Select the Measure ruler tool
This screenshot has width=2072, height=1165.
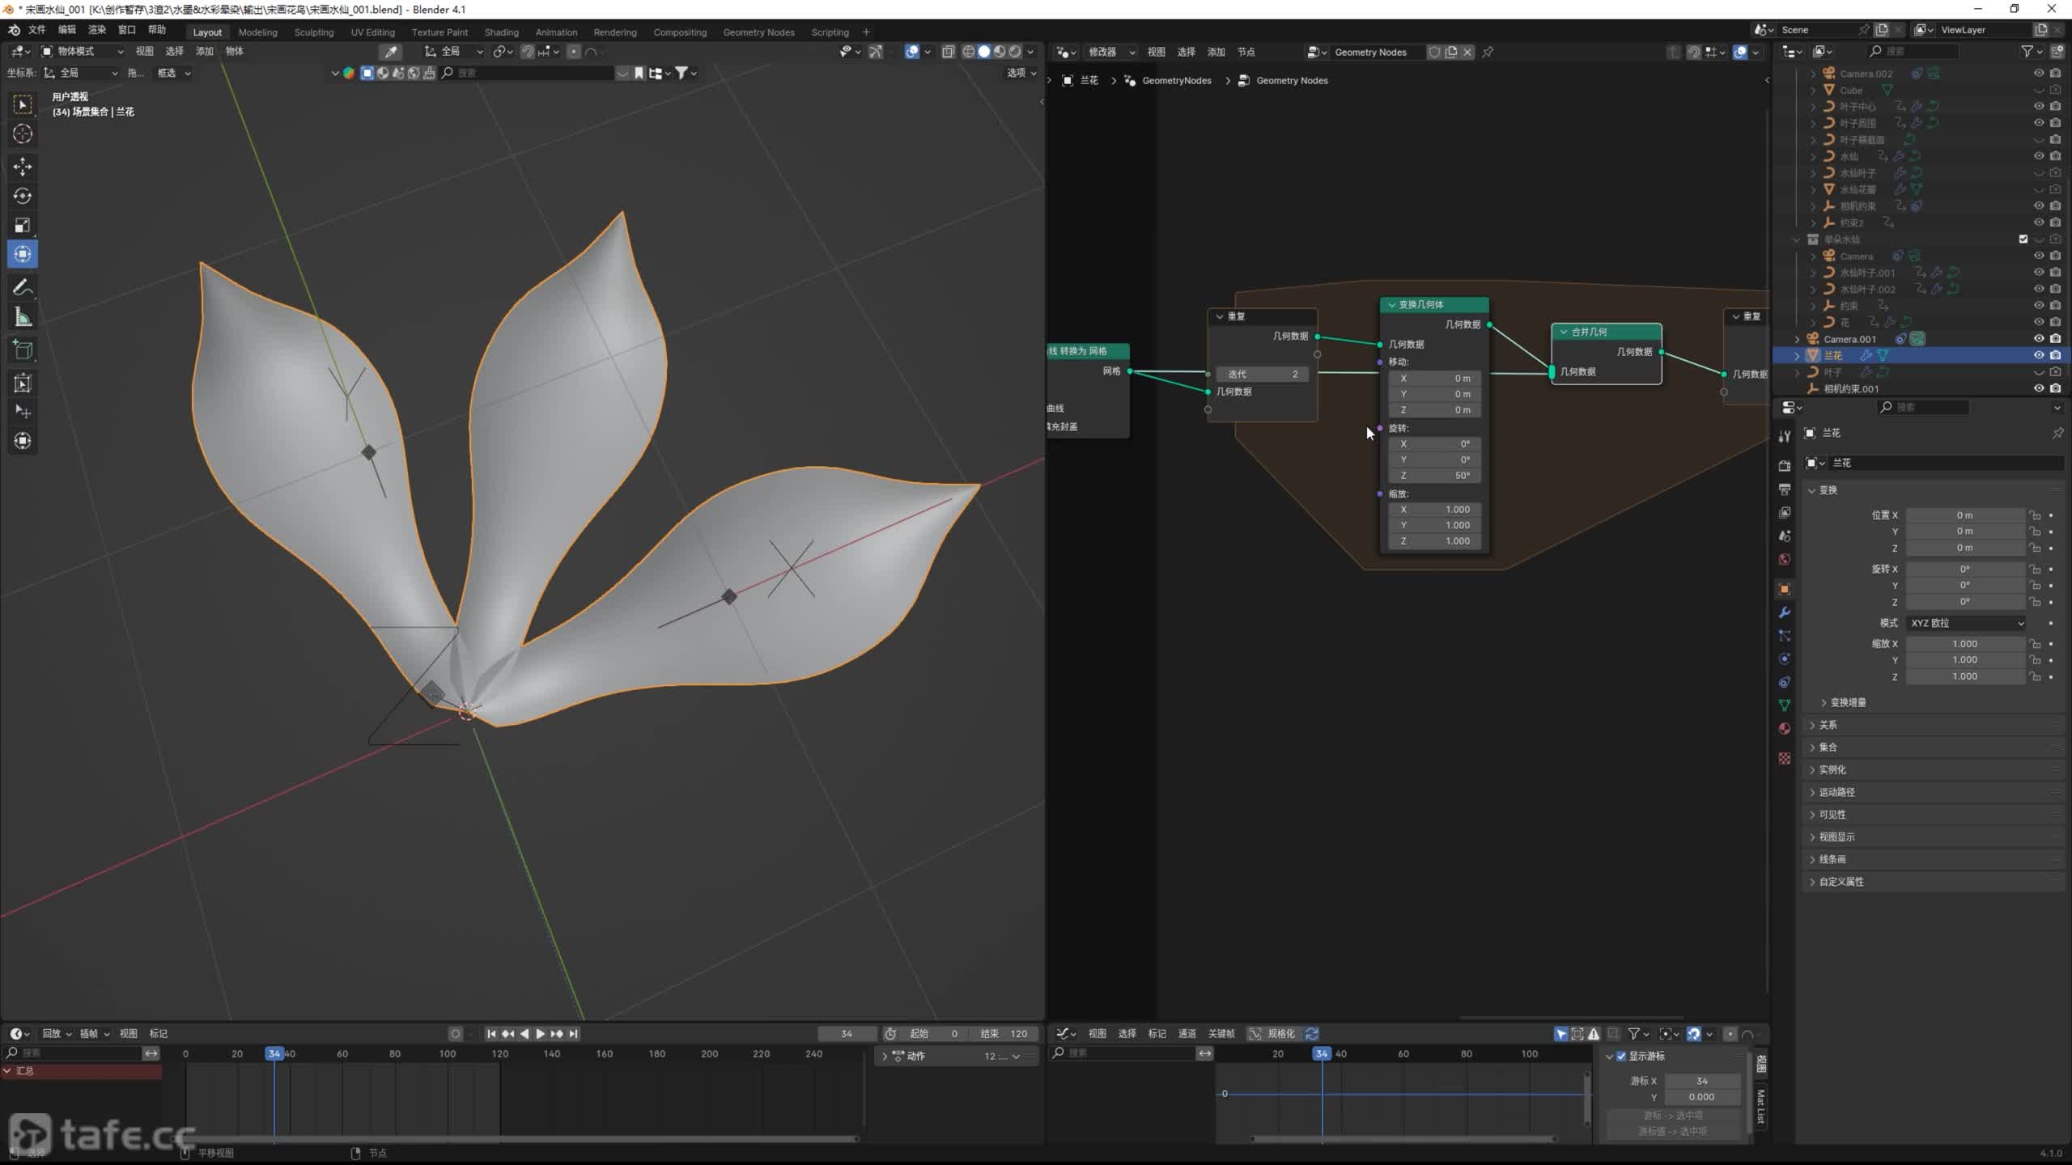point(23,318)
